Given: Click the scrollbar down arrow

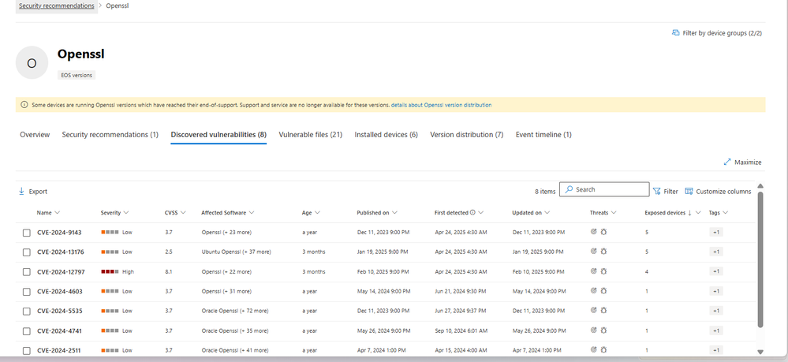Looking at the screenshot, I should click(x=760, y=352).
